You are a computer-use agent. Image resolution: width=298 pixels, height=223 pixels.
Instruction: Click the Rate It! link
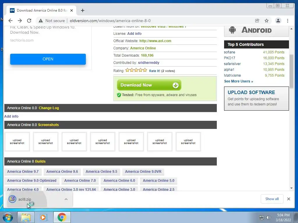point(155,71)
